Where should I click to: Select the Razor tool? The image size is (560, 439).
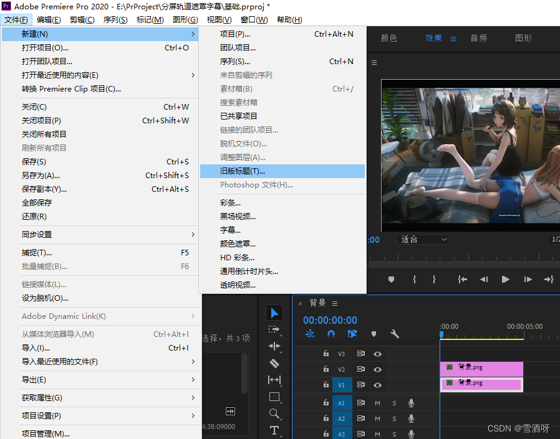tap(274, 363)
